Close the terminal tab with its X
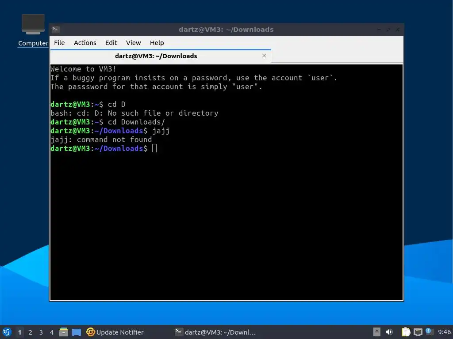Image resolution: width=453 pixels, height=339 pixels. [264, 56]
